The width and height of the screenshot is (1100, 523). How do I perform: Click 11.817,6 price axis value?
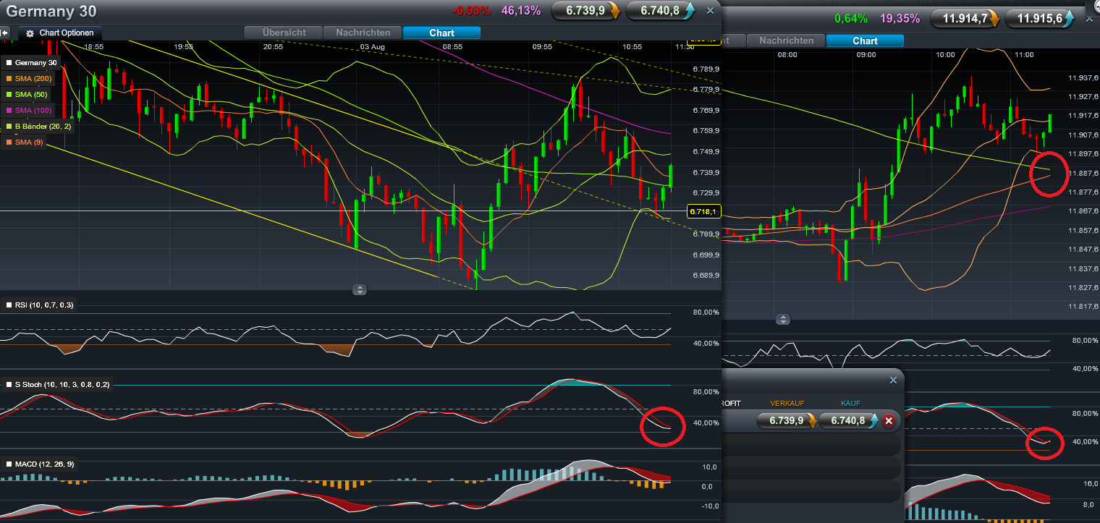click(1083, 307)
